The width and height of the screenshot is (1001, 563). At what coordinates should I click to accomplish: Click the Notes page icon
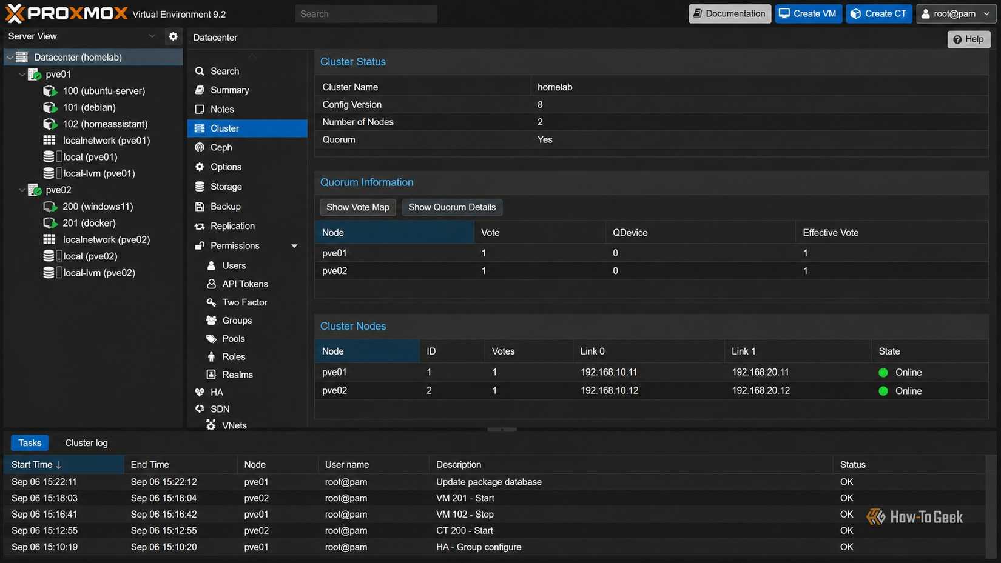coord(200,109)
